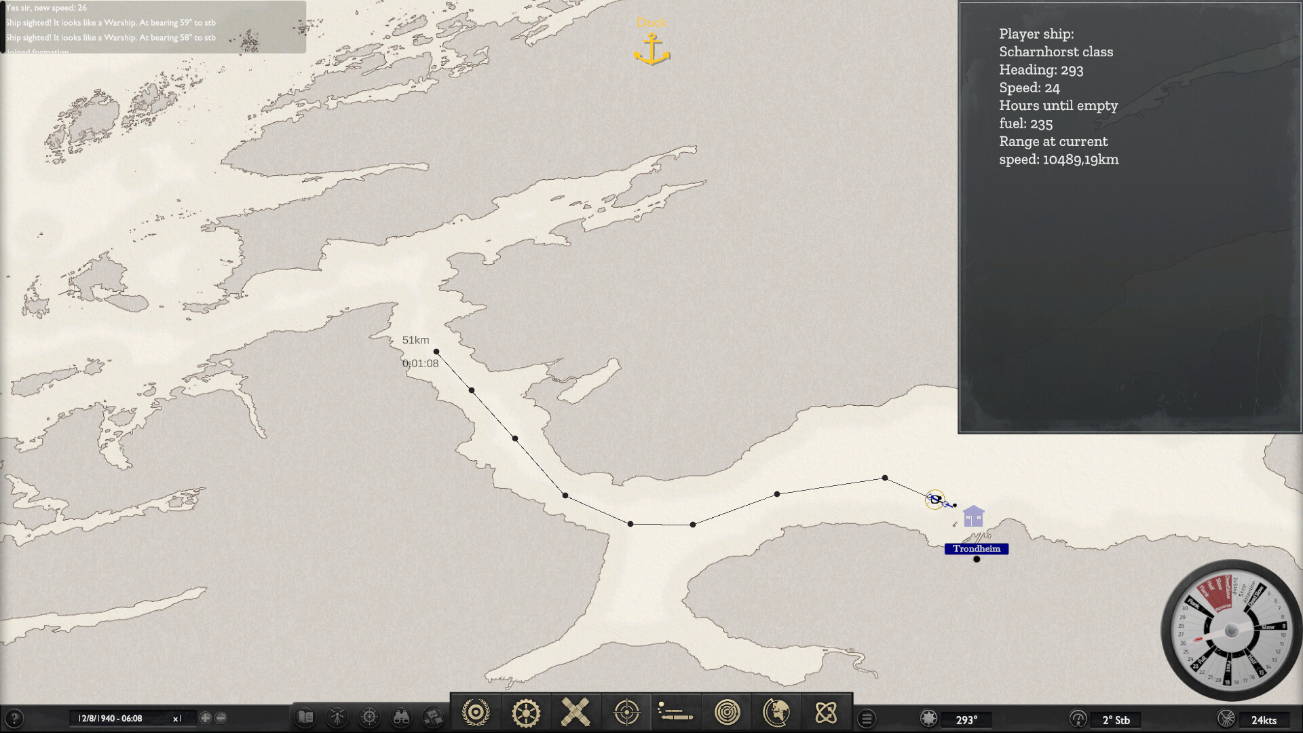
Task: Click the atom ship-systems icon
Action: coord(825,713)
